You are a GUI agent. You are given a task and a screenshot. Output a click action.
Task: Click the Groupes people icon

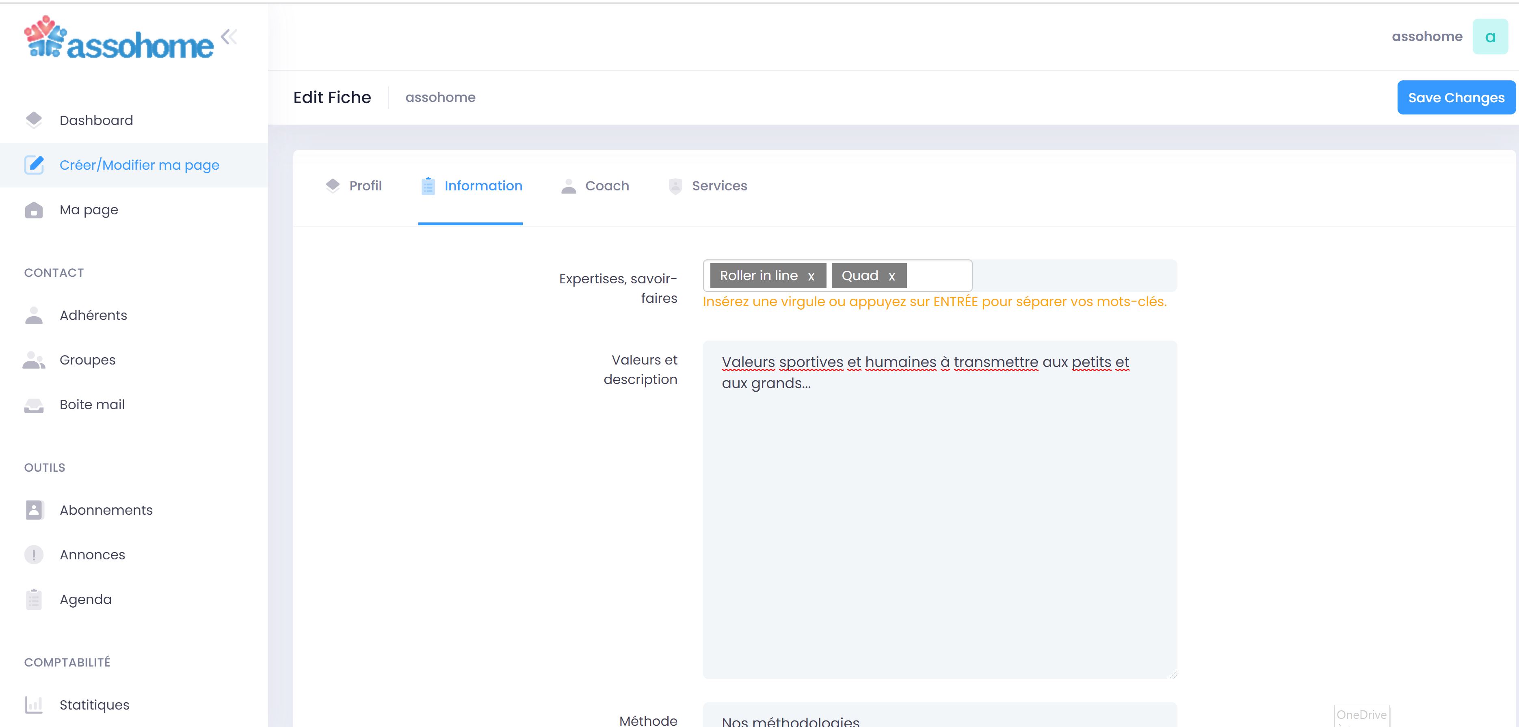click(34, 360)
